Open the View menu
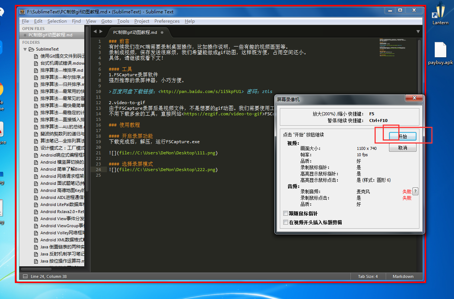Image resolution: width=454 pixels, height=299 pixels. click(91, 21)
